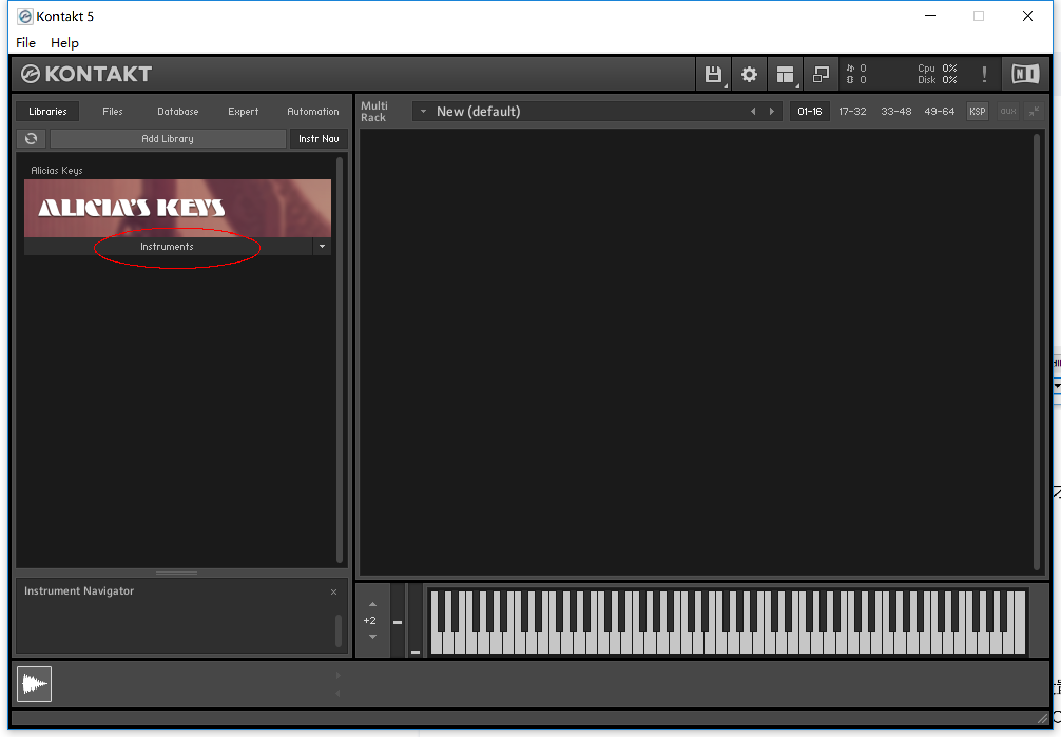This screenshot has width=1061, height=737.
Task: Switch to the Automation tab
Action: [x=313, y=111]
